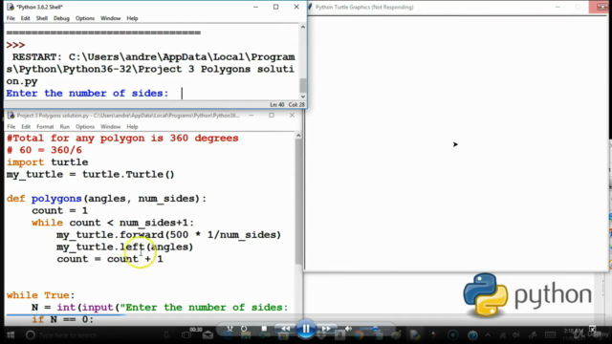Screen dimensions: 612x344
Task: Open Options menu in editor window
Action: (x=85, y=127)
